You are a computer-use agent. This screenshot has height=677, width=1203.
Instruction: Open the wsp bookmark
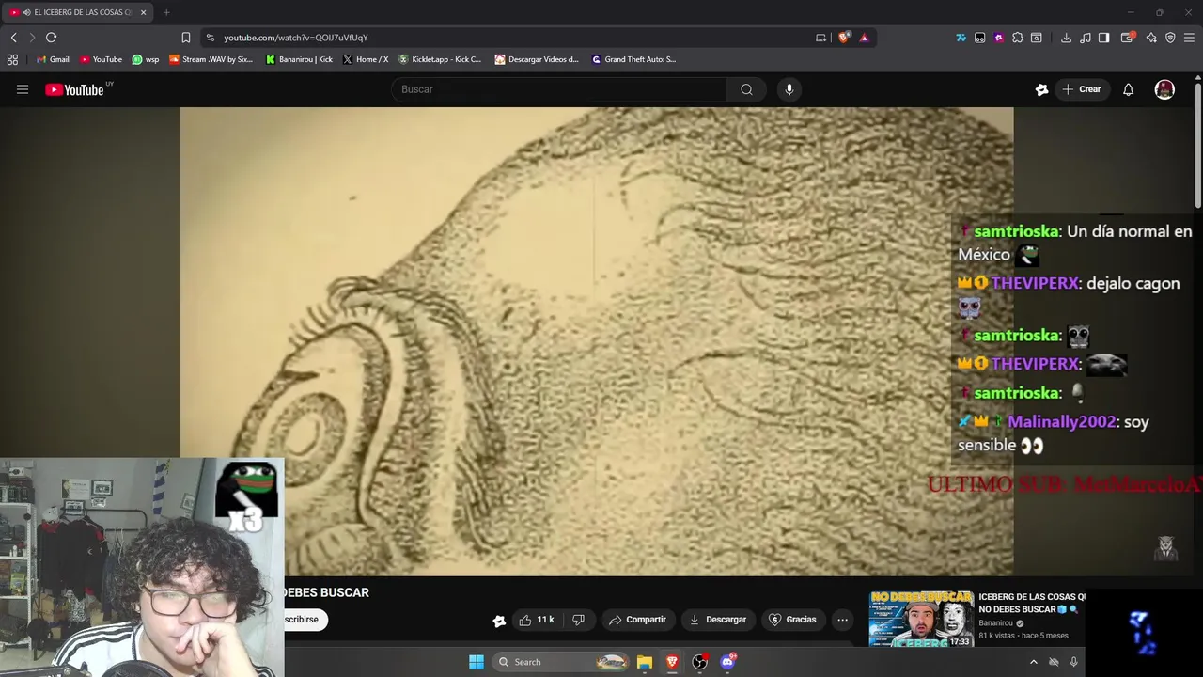tap(146, 59)
